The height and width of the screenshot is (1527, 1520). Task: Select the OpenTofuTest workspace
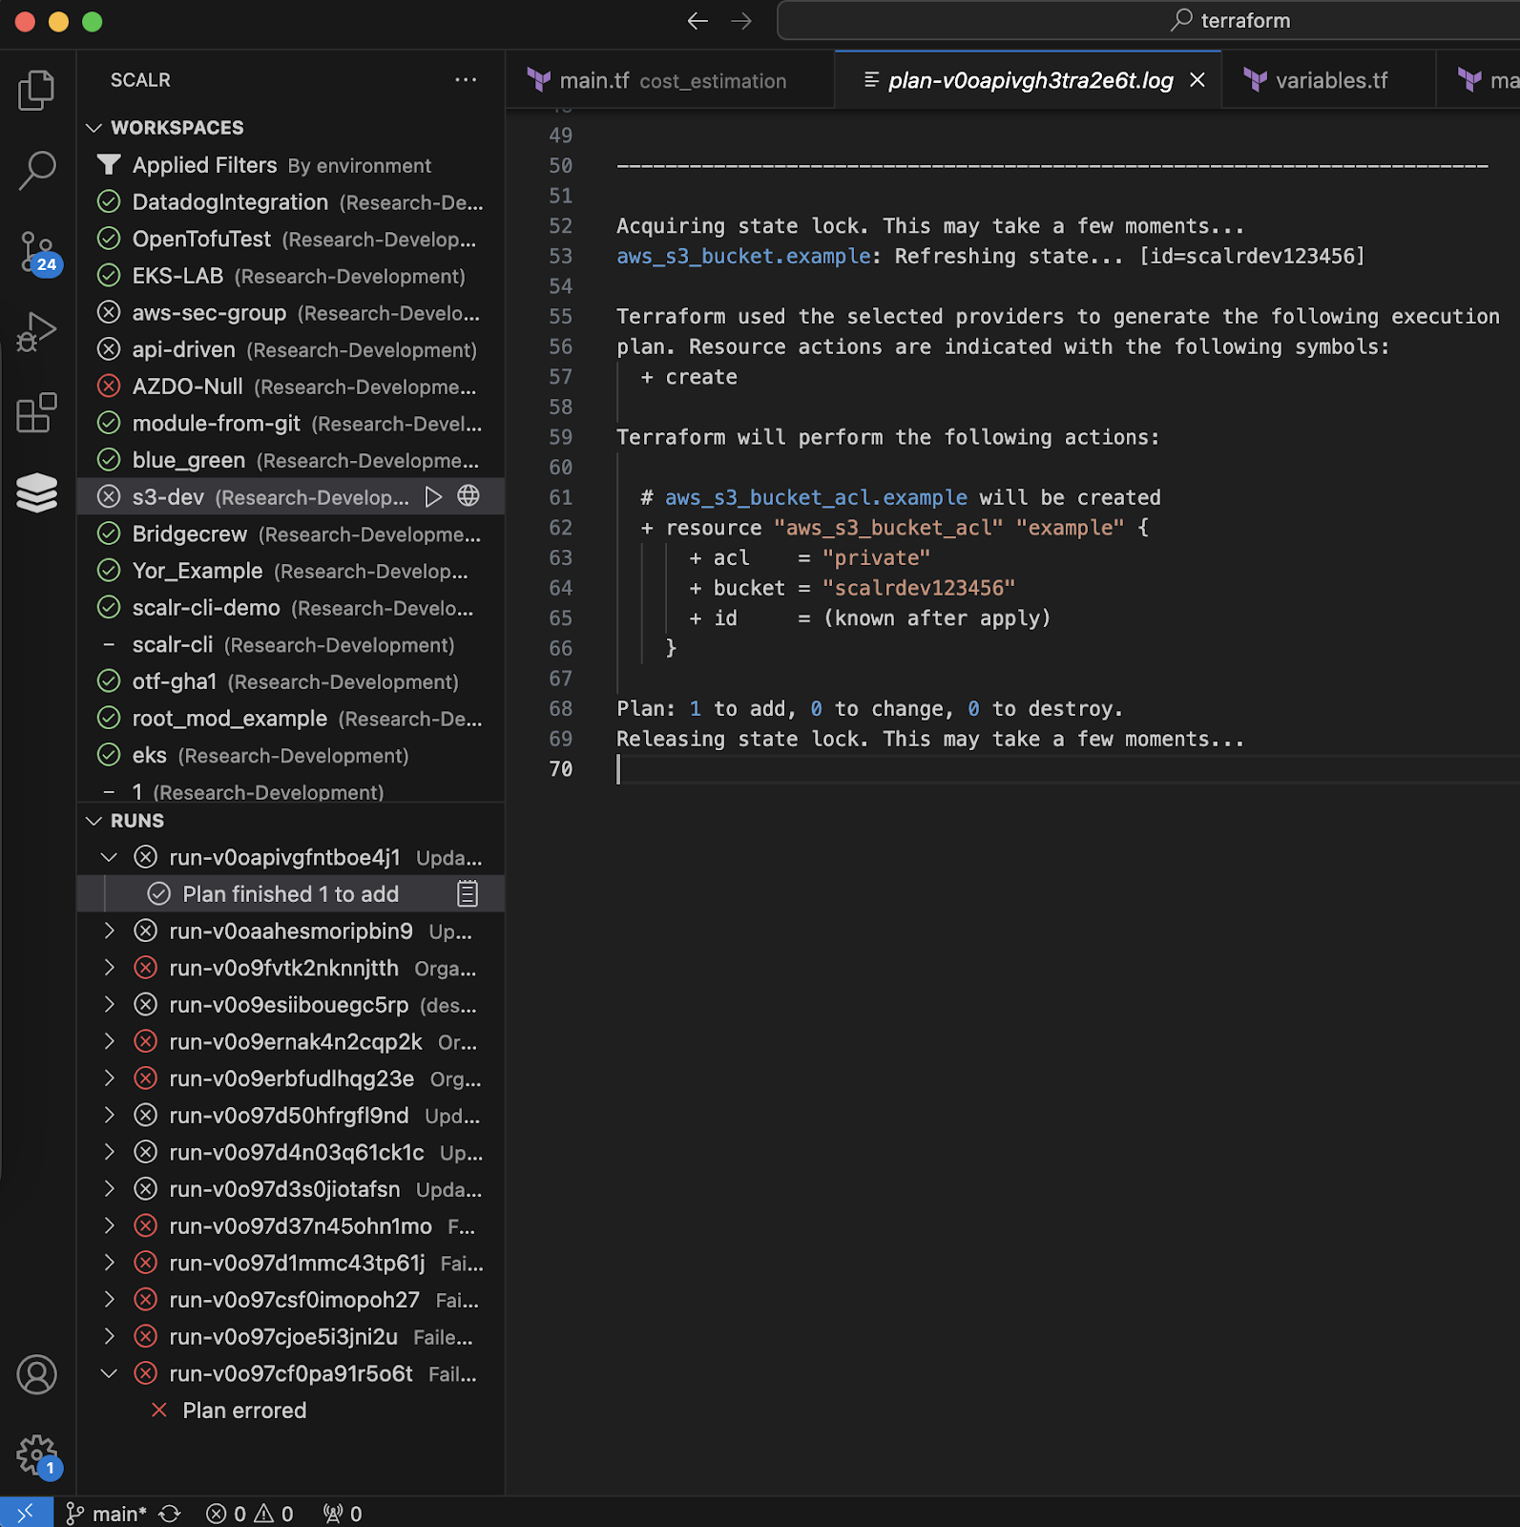pyautogui.click(x=291, y=239)
